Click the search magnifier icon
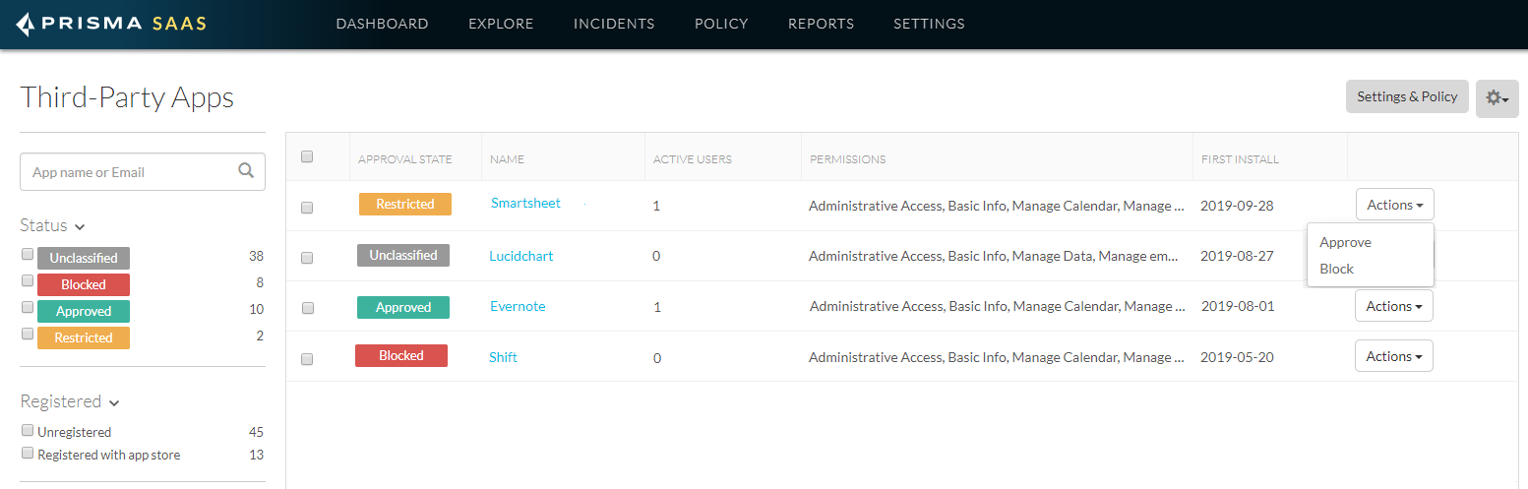The width and height of the screenshot is (1528, 489). pyautogui.click(x=246, y=171)
